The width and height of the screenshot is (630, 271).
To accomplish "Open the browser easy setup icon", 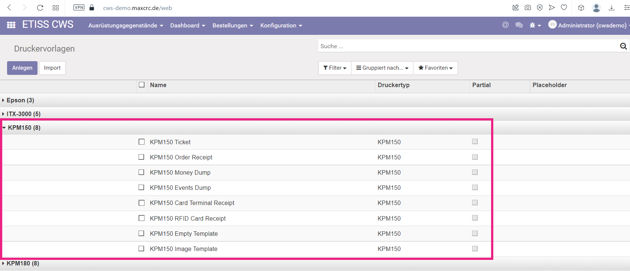I will pyautogui.click(x=626, y=7).
